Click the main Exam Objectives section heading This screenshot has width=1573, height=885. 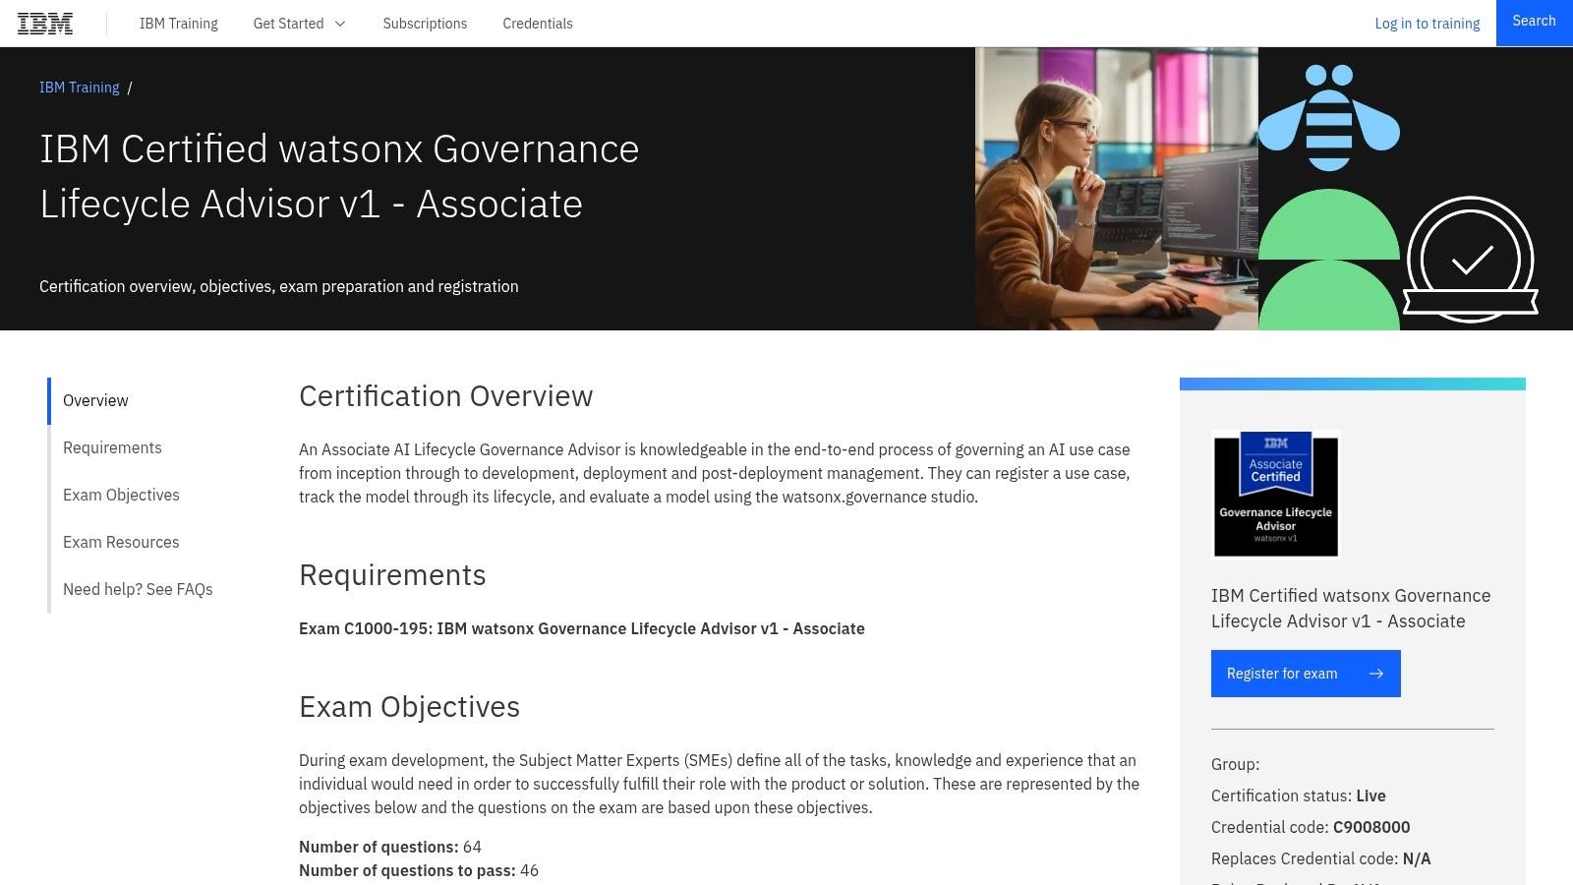[x=409, y=707]
